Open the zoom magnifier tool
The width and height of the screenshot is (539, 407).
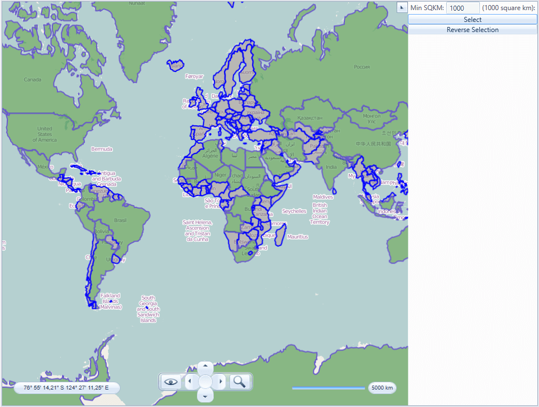(x=239, y=382)
